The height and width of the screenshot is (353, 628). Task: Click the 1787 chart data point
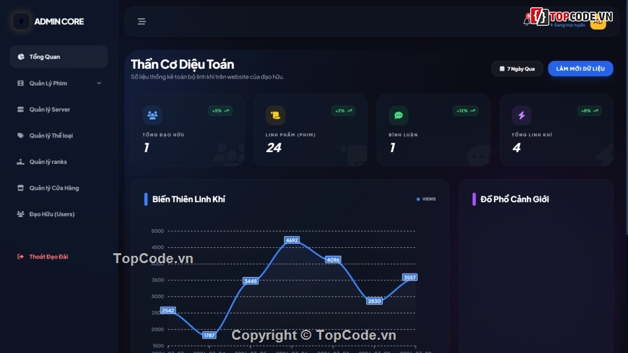(209, 335)
